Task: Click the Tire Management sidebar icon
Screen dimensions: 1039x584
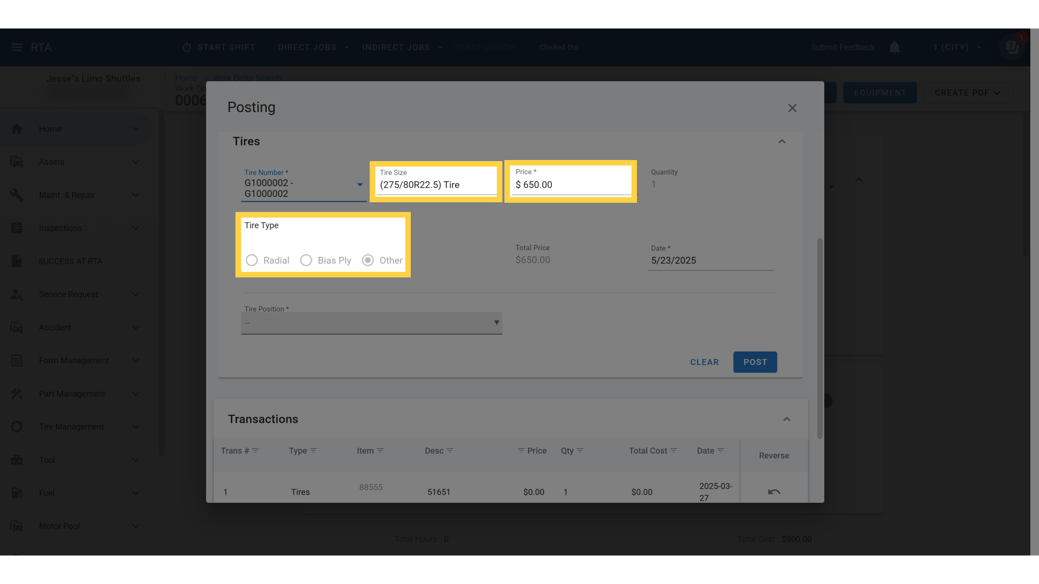Action: coord(17,427)
